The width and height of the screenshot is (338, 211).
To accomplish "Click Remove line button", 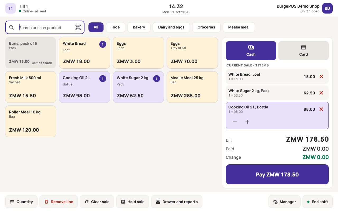I will click(x=59, y=202).
